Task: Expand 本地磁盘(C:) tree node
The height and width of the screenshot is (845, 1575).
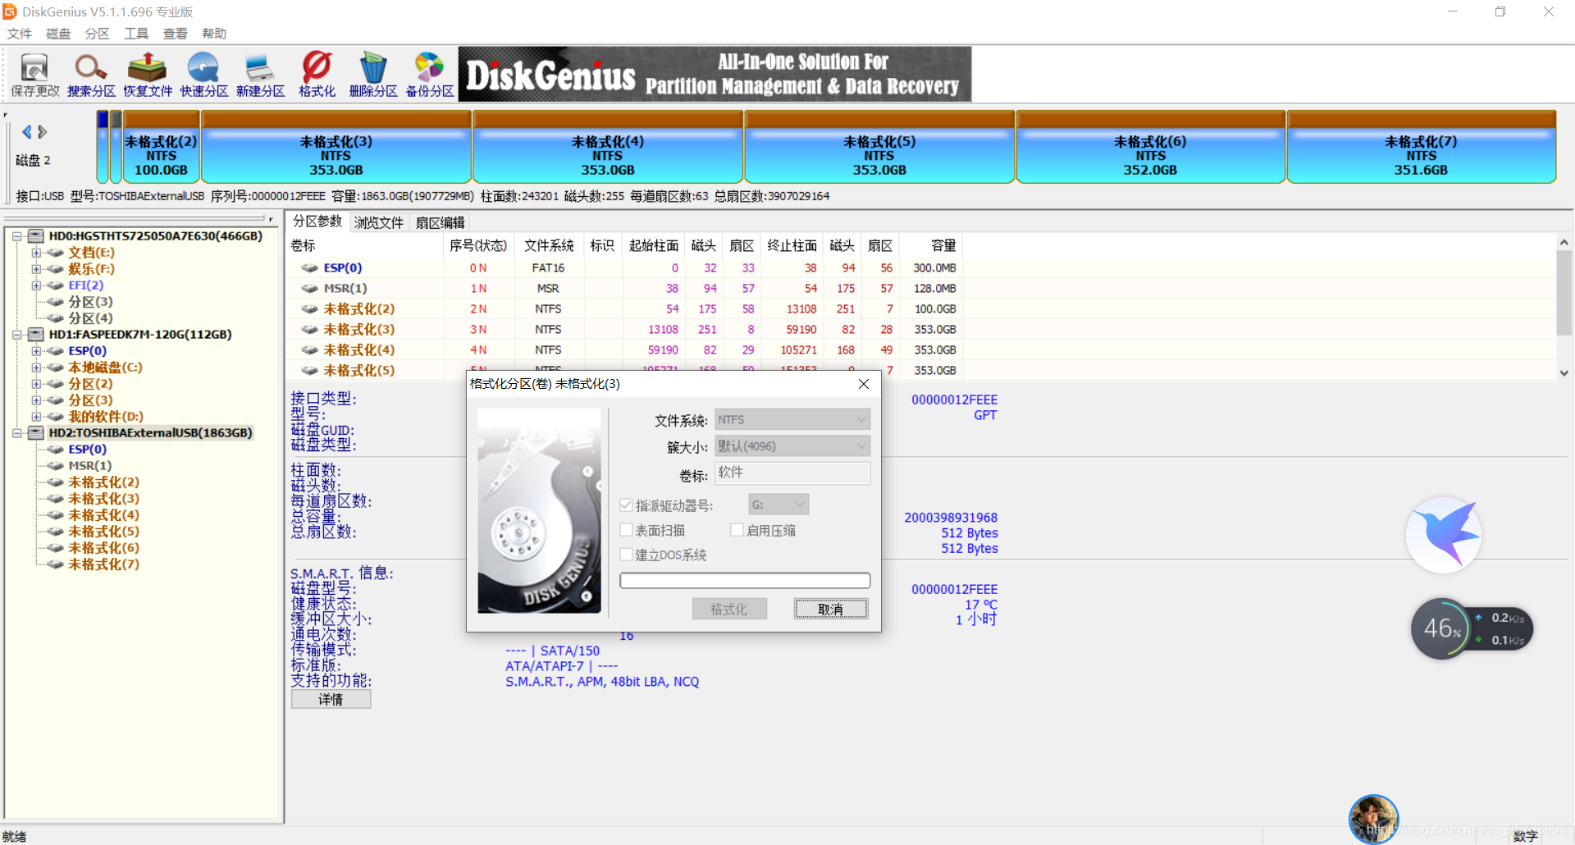Action: [36, 368]
